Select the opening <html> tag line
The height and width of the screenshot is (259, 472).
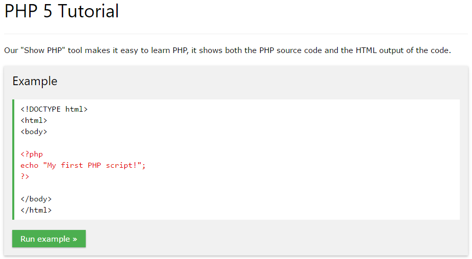click(34, 120)
